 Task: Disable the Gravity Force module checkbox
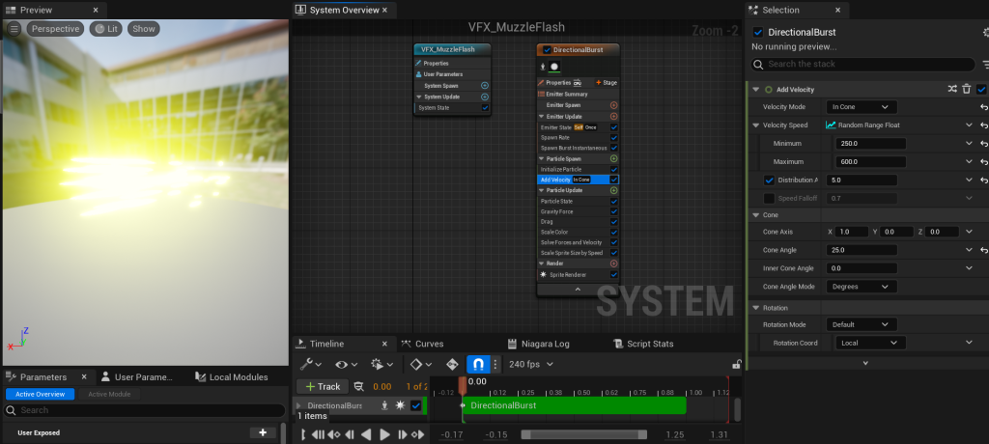tap(613, 211)
